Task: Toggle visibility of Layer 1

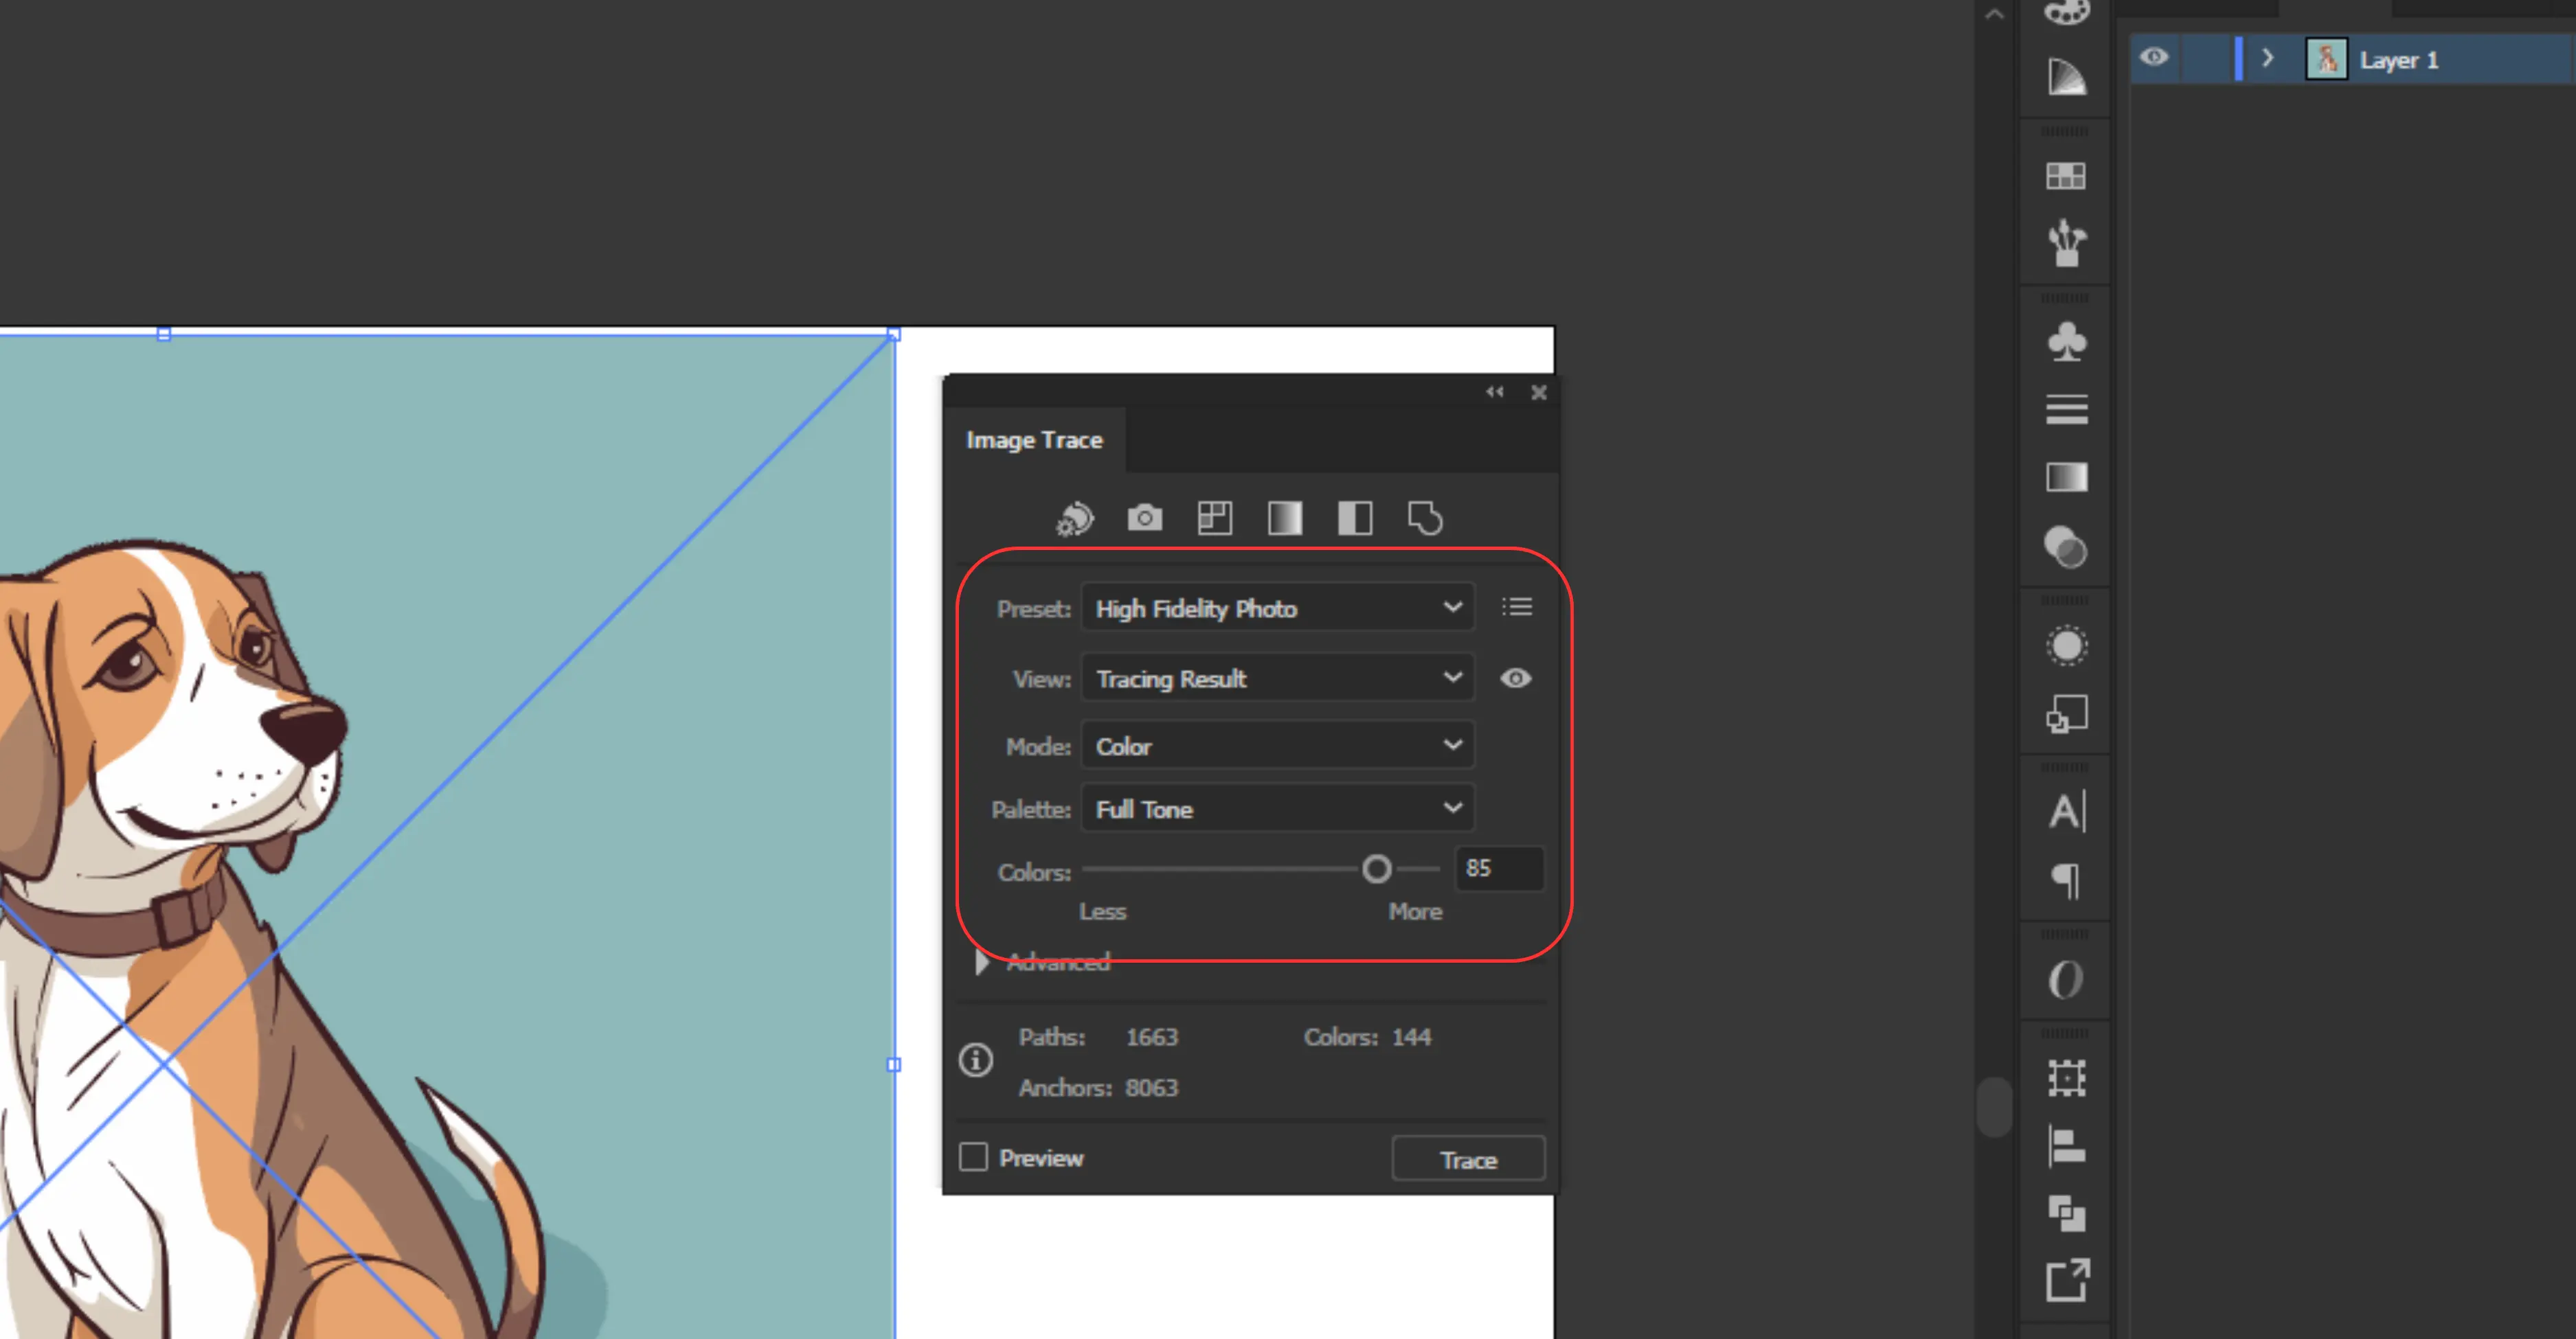Action: click(x=2154, y=57)
